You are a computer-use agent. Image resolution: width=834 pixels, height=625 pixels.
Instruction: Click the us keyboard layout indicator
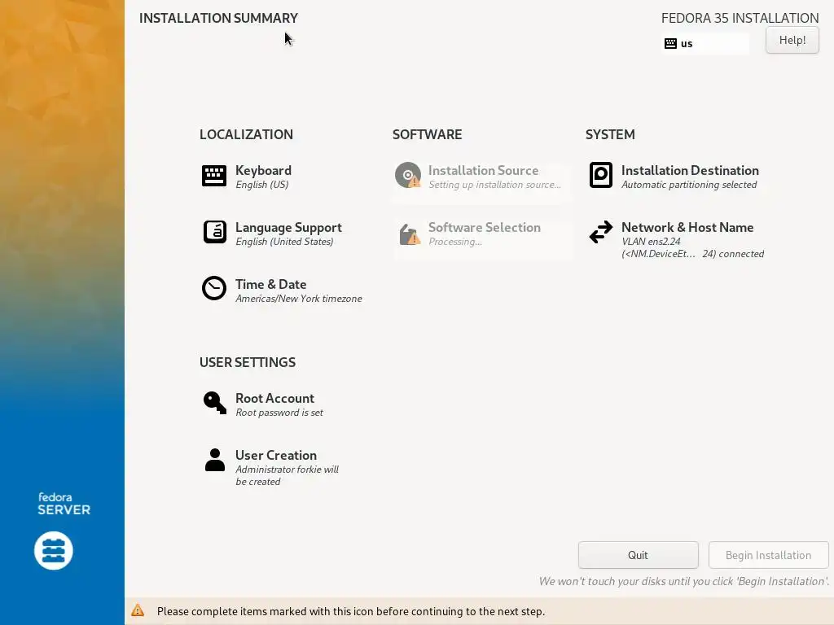pyautogui.click(x=705, y=44)
